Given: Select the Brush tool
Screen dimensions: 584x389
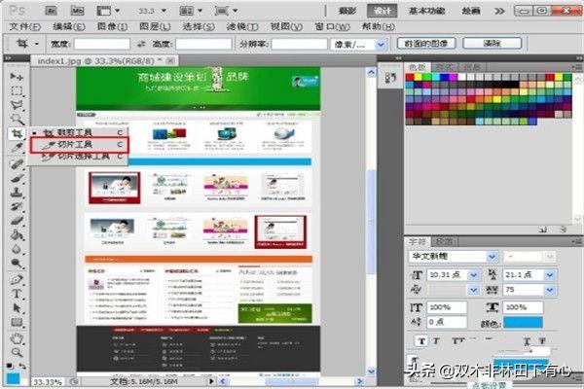Looking at the screenshot, I should coord(17,178).
